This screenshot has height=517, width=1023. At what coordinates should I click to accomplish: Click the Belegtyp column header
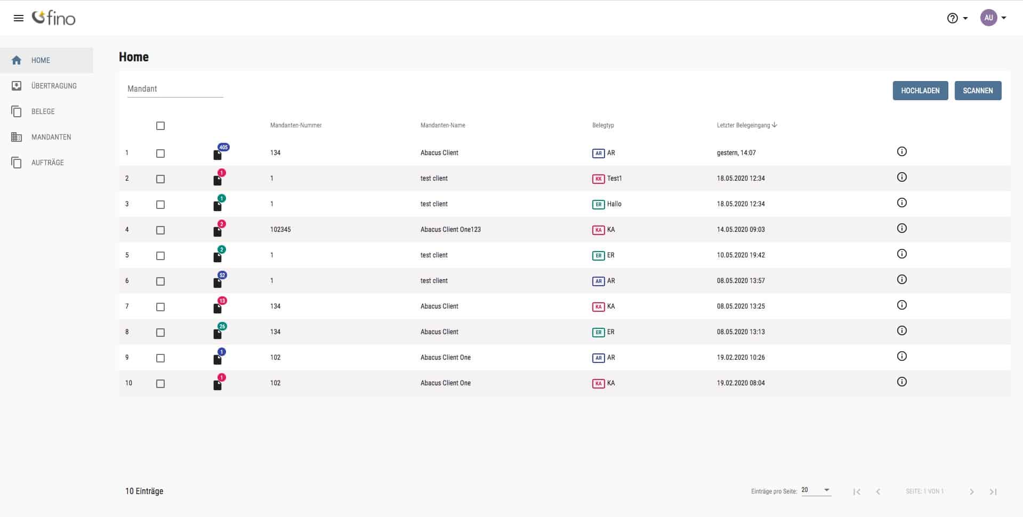603,125
